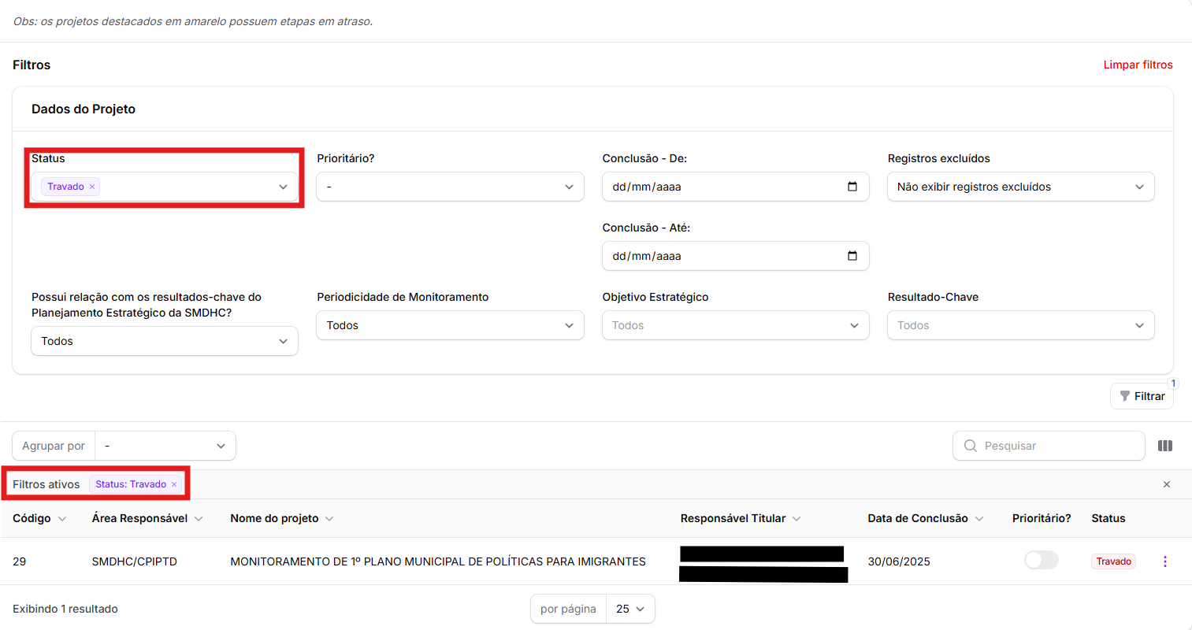Expand Periodicidade de Monitoramento dropdown
This screenshot has width=1192, height=630.
tap(450, 325)
